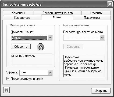
Task: Click disabled Сбросить in context menus
Action: coord(73,46)
